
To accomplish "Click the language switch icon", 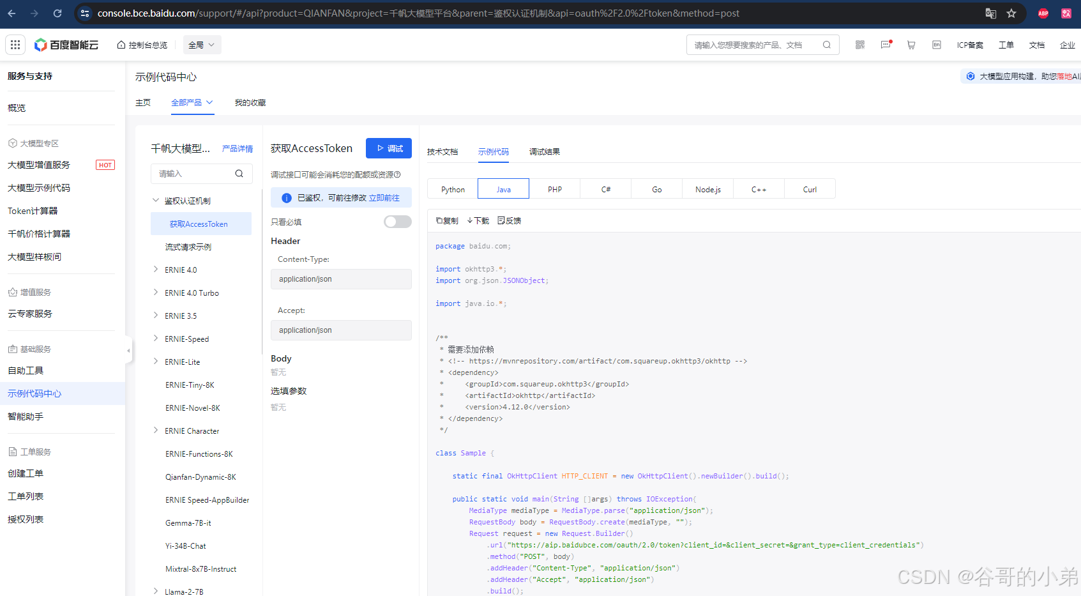I will tap(937, 45).
